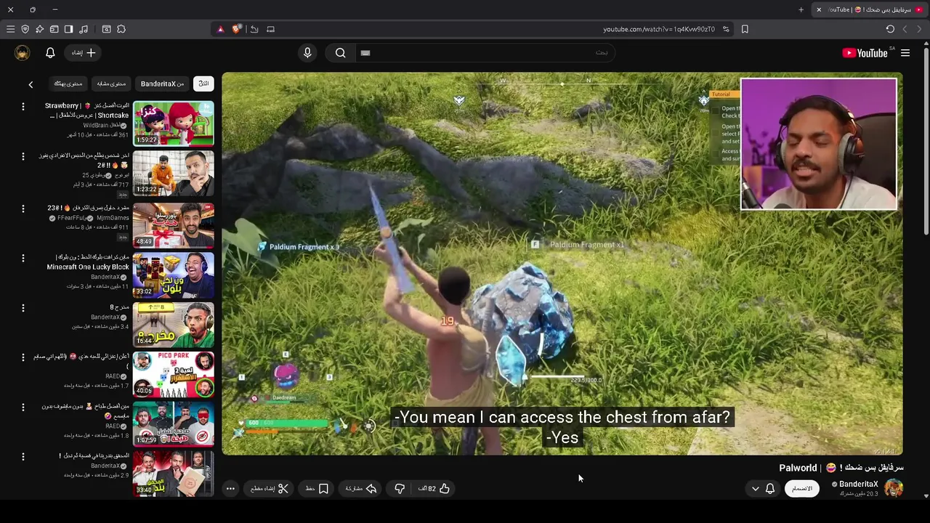This screenshot has height=523, width=930.
Task: Open the Pico Park video thumbnail
Action: [x=174, y=375]
